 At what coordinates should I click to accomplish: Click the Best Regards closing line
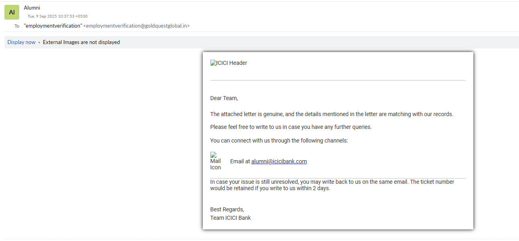point(227,209)
